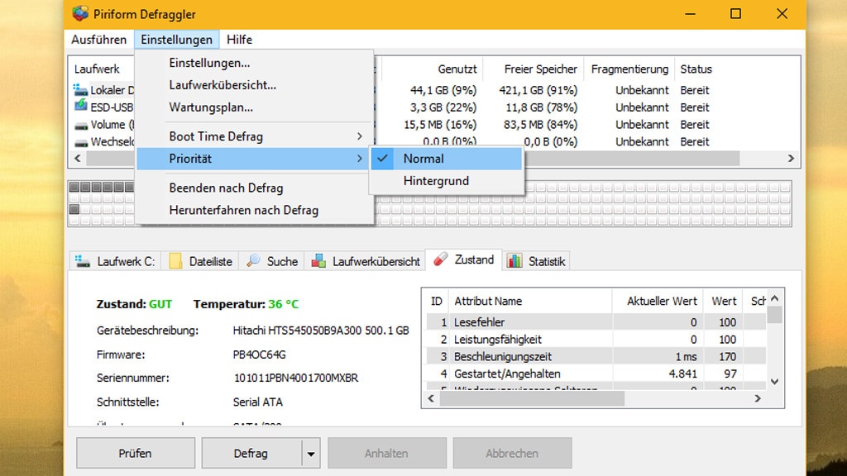Expand the Boot Time Defrag submenu
847x476 pixels.
[255, 136]
